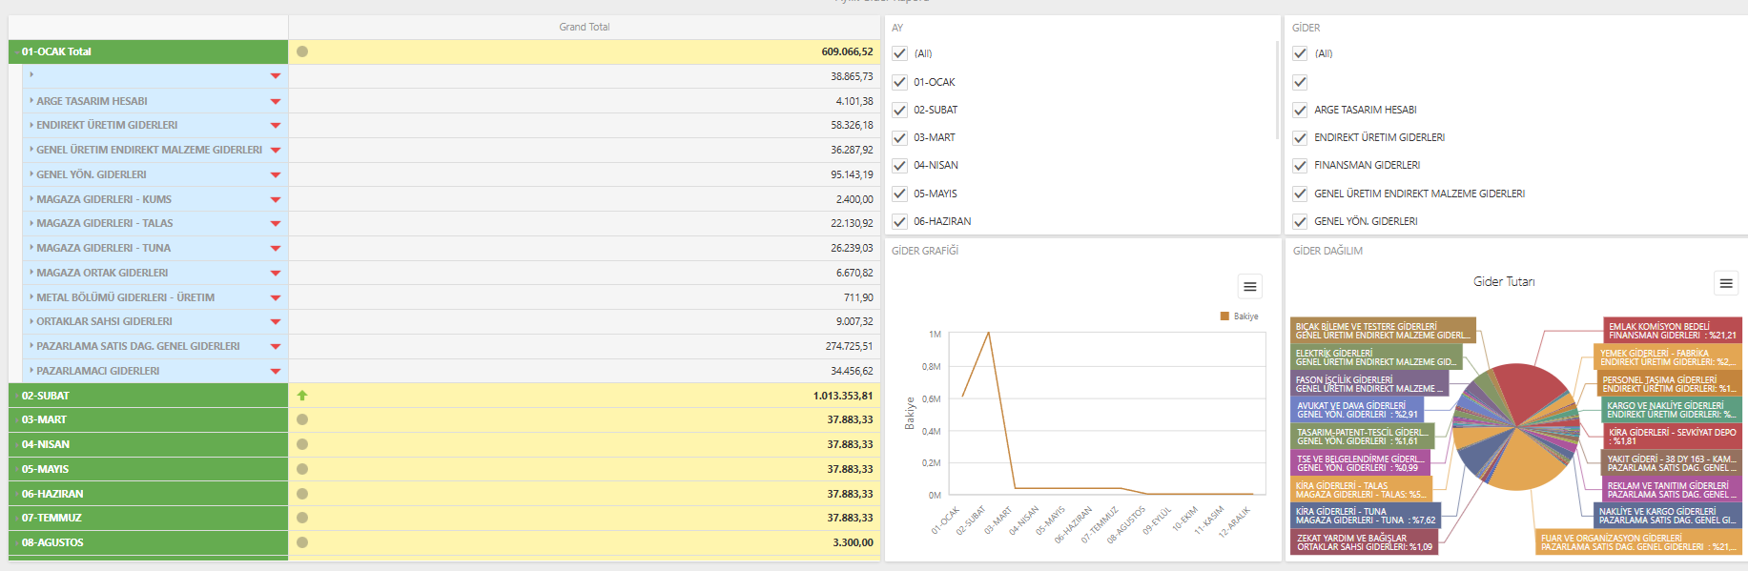
Task: Uncheck ARGE TASARIM HESABI in the GİDER filter
Action: coord(1300,110)
